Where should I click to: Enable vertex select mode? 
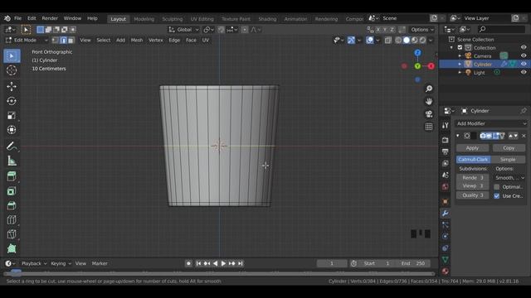click(x=56, y=41)
